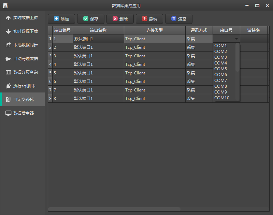
Task: Choose COM9 from the dropdown list
Action: pyautogui.click(x=224, y=92)
